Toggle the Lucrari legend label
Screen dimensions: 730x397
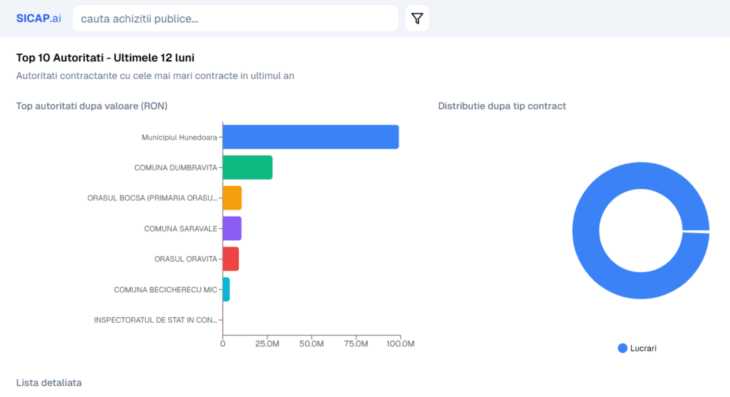pos(643,348)
